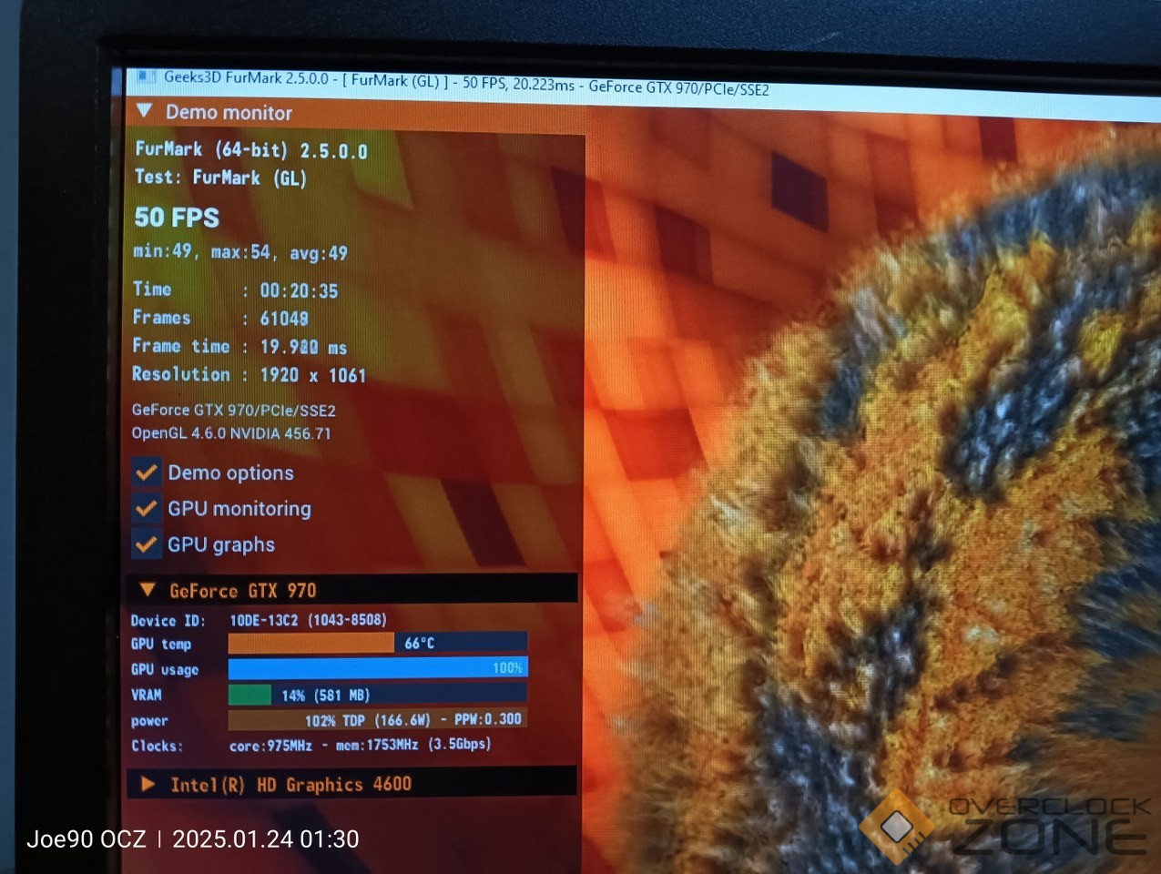Click the large 50 FPS readout

click(x=177, y=218)
